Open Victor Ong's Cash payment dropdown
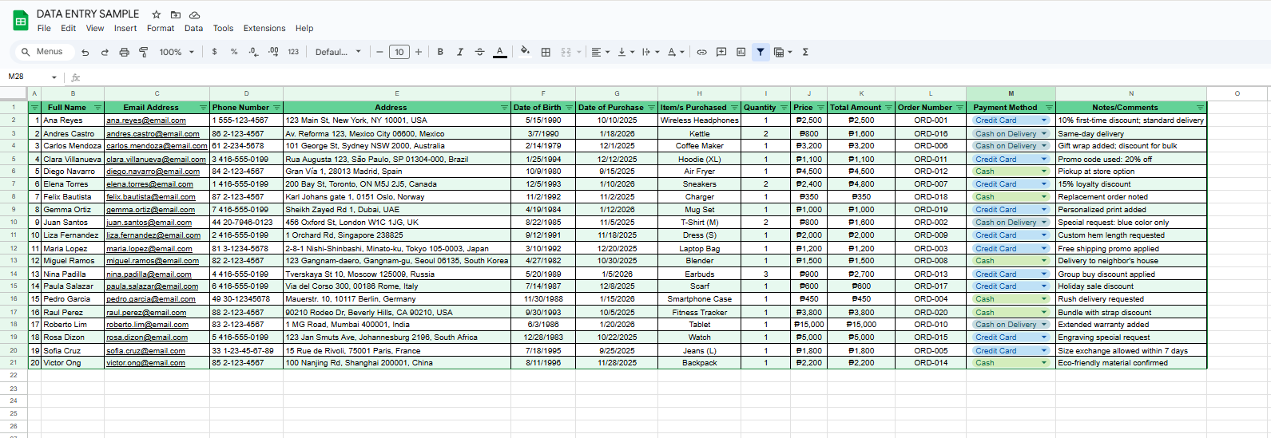 1043,363
